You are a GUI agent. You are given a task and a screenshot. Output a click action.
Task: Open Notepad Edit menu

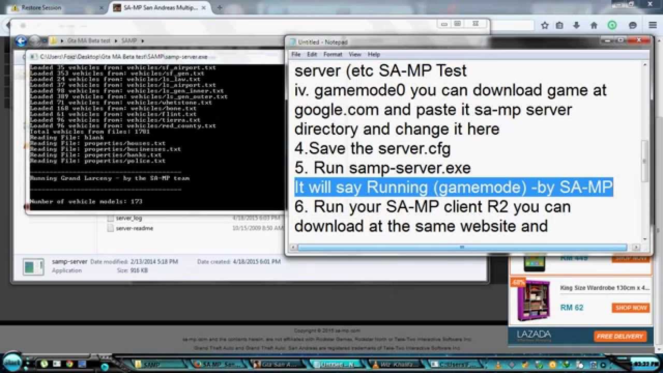coord(312,54)
